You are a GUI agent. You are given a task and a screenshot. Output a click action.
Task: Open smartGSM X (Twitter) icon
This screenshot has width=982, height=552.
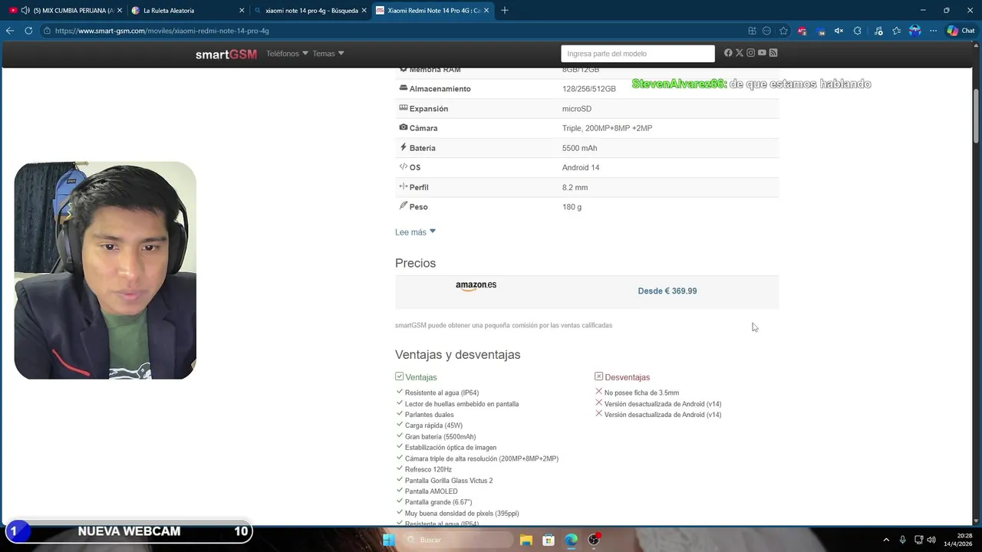pos(740,53)
